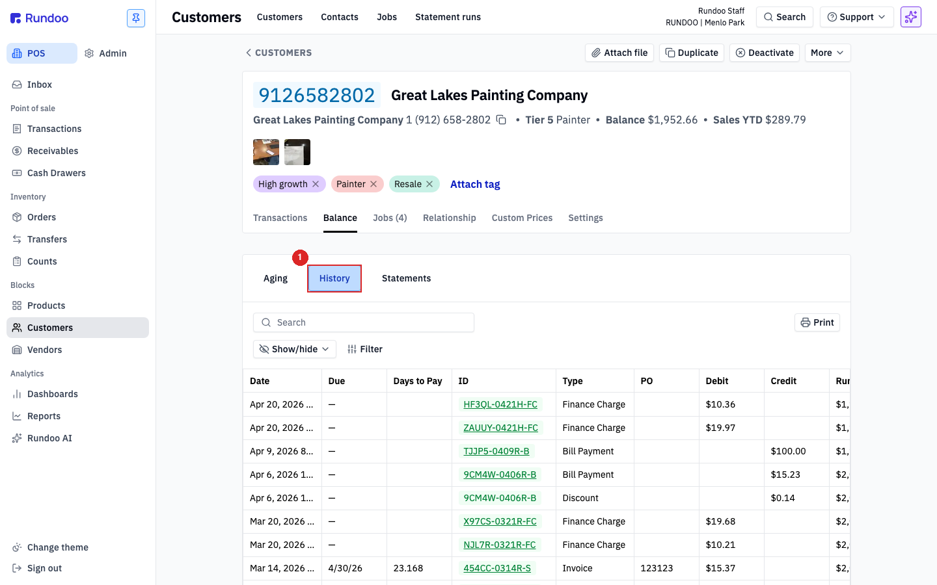The height and width of the screenshot is (585, 937).
Task: Click Attach file button
Action: (619, 53)
